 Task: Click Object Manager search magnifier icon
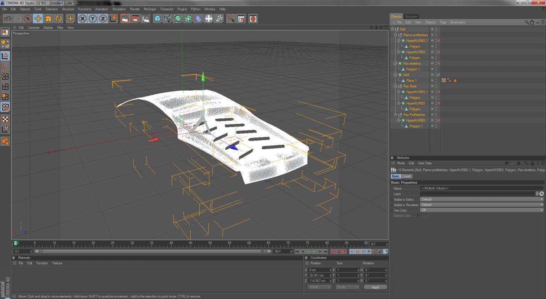527,22
